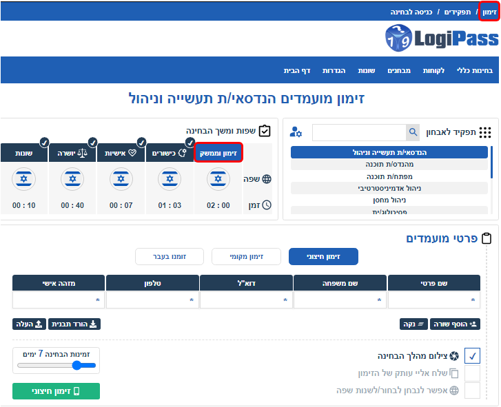
Task: Select Israel flag under שונות column
Action: click(x=24, y=179)
